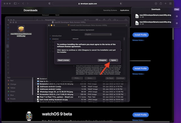The width and height of the screenshot is (181, 123).
Task: Click the Finder forward chevron
Action: [42, 20]
